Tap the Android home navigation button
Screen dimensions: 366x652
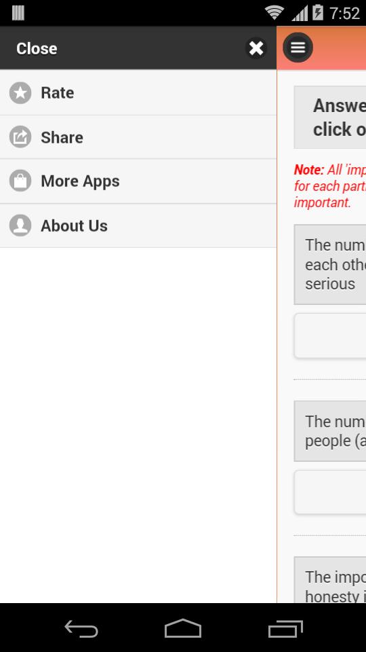pos(183,628)
